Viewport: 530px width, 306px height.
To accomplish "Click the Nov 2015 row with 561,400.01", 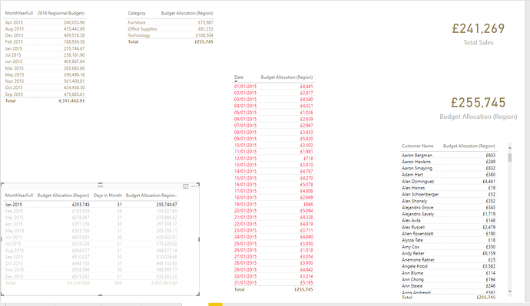I will pyautogui.click(x=45, y=81).
